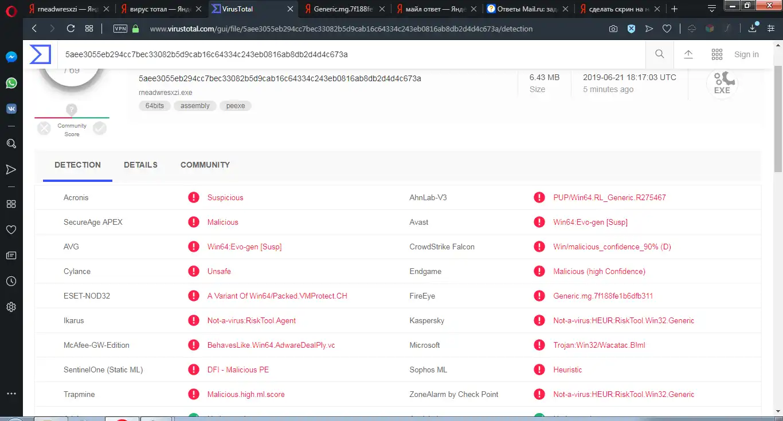This screenshot has width=783, height=421.
Task: Open the colorful cube extension icon
Action: pos(710,29)
